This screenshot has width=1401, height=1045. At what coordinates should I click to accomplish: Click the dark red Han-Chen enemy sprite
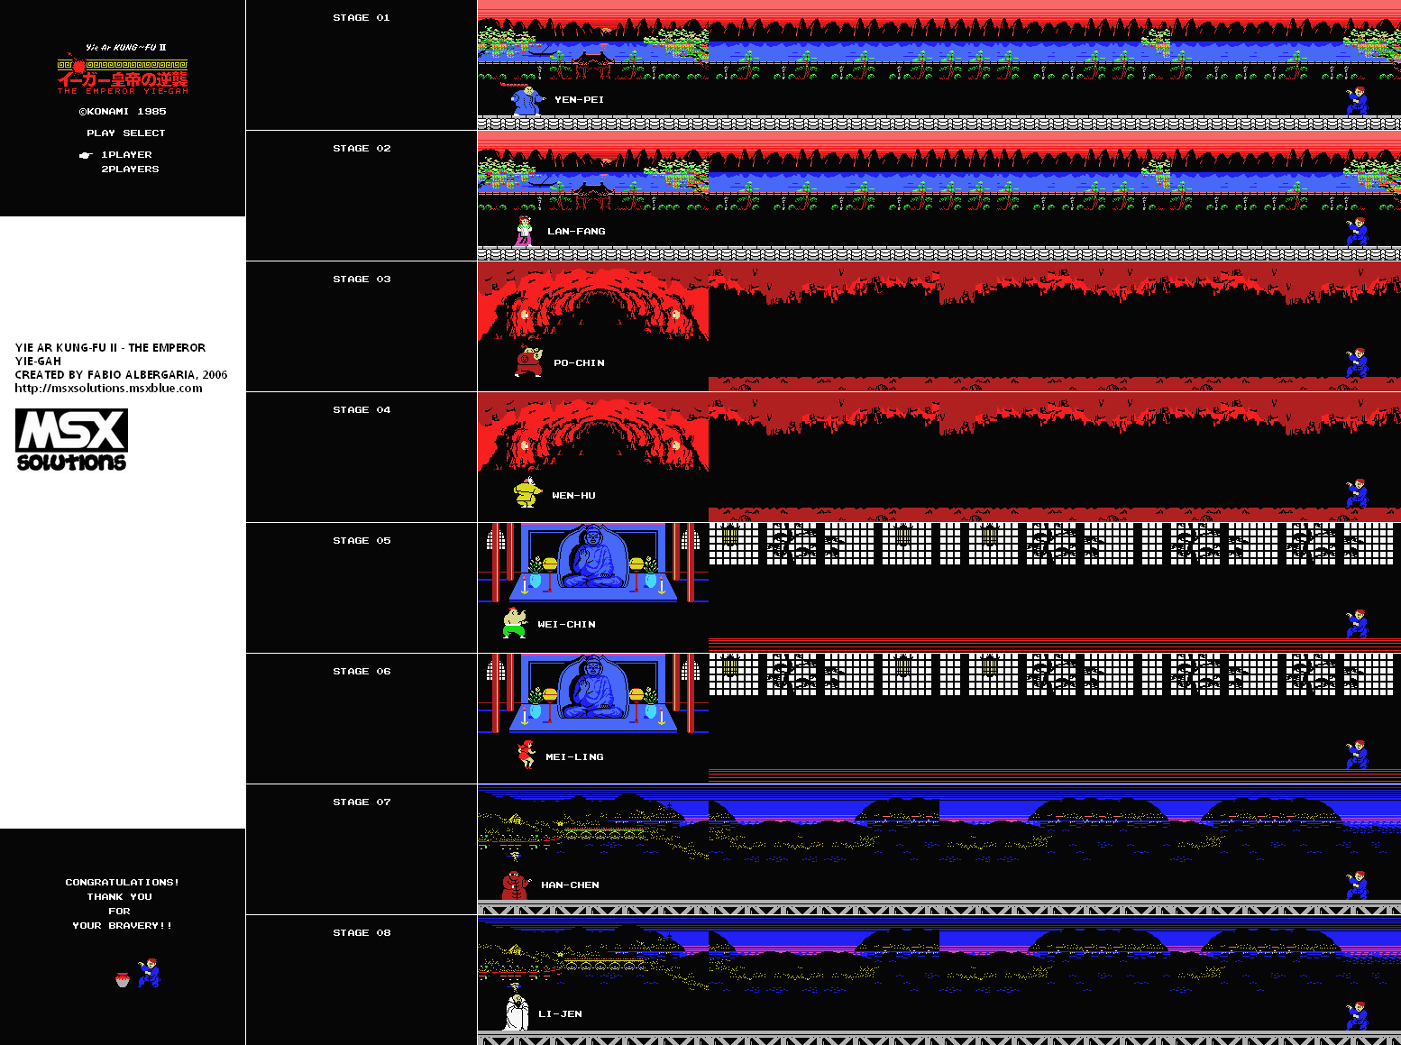(515, 884)
